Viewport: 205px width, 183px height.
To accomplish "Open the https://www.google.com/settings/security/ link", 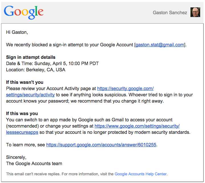I will (137, 126).
